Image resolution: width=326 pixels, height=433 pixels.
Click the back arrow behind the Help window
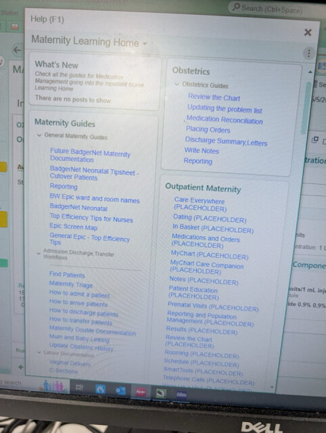[17, 50]
